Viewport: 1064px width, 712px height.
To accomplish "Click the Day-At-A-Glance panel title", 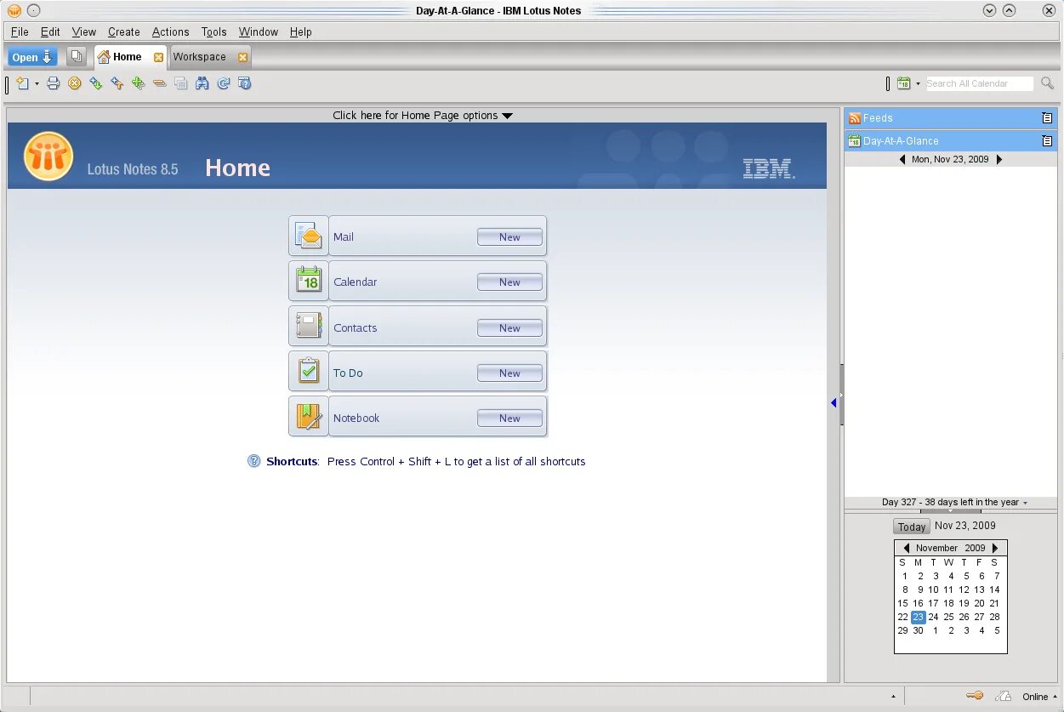I will pyautogui.click(x=901, y=141).
